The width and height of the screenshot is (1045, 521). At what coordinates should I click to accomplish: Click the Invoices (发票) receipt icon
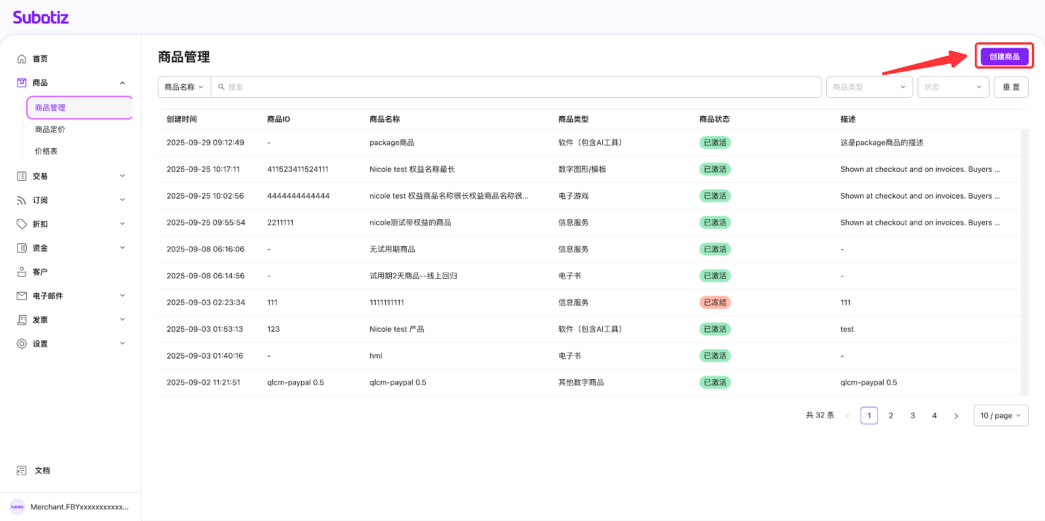click(x=22, y=320)
